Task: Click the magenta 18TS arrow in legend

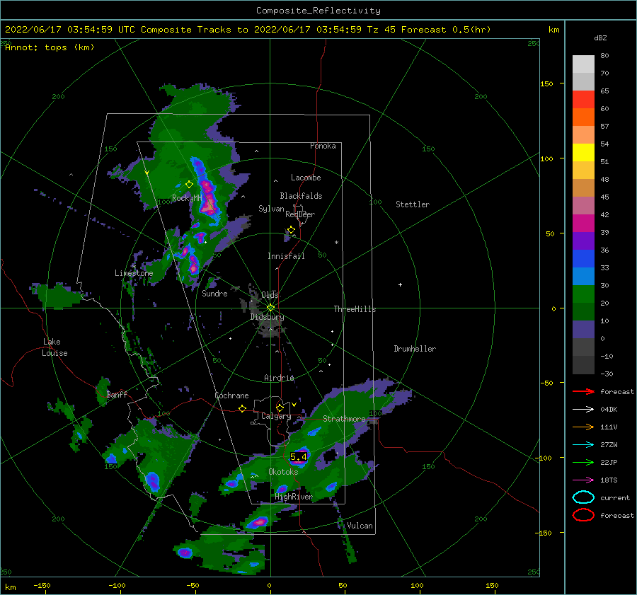Action: pyautogui.click(x=583, y=480)
